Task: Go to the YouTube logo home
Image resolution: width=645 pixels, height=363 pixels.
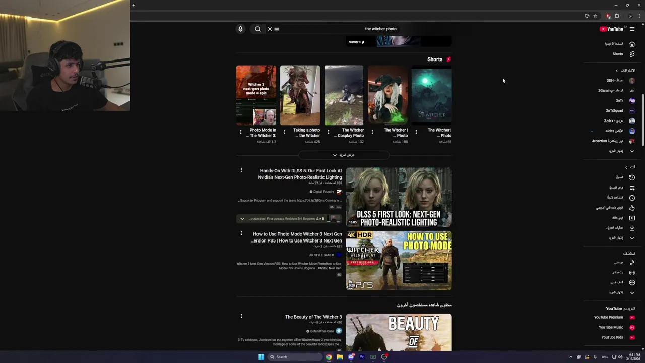Action: (611, 29)
